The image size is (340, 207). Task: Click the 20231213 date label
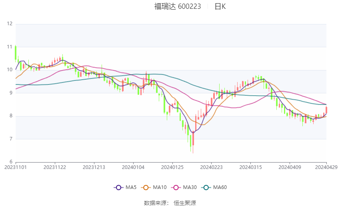tap(94, 167)
